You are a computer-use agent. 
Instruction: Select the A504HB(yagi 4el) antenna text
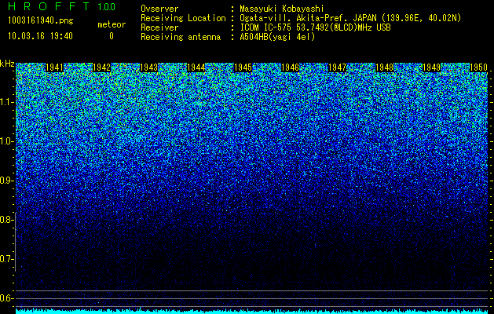click(277, 37)
